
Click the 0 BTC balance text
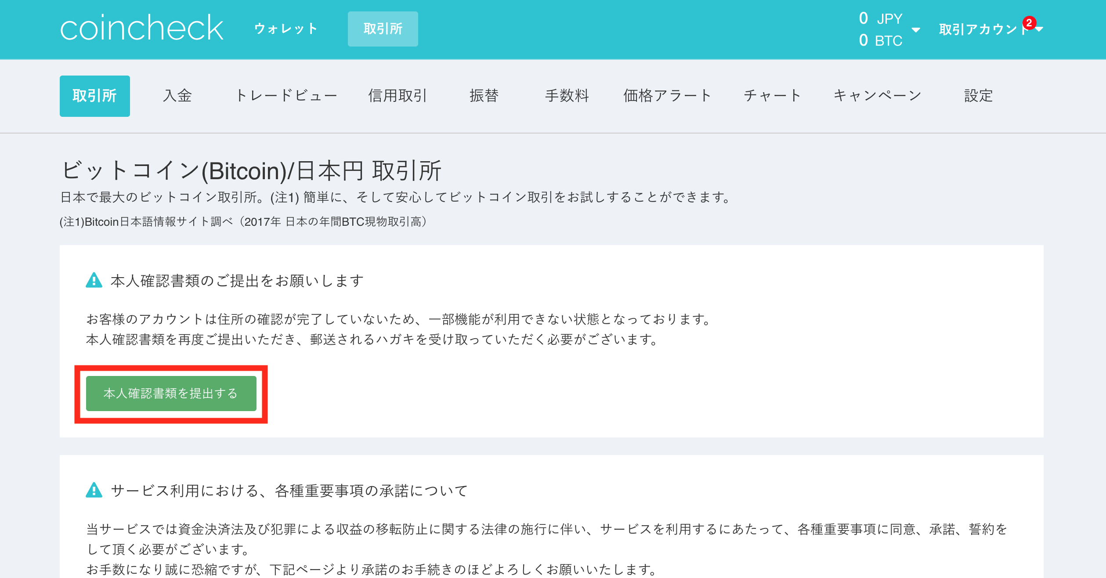click(x=881, y=40)
